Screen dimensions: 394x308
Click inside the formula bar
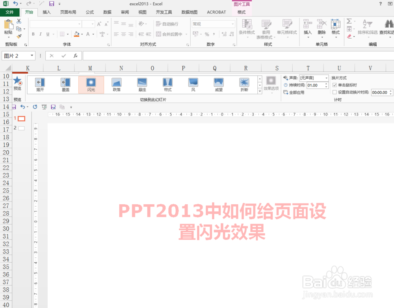(x=238, y=56)
